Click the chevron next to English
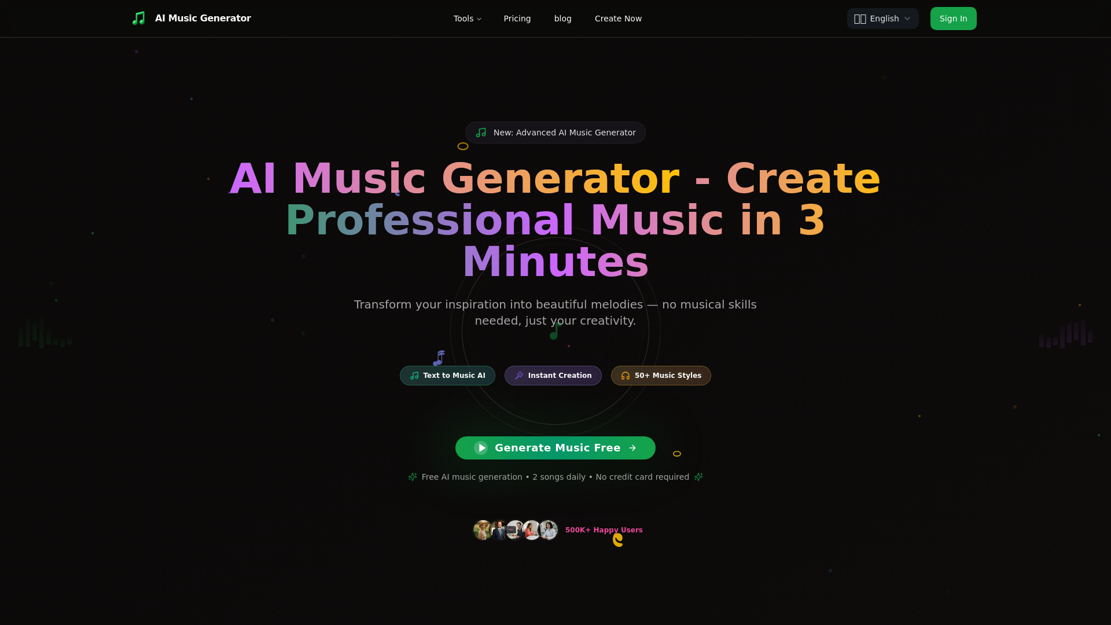 [x=907, y=19]
